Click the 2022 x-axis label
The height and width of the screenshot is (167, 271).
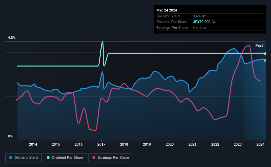(215, 144)
